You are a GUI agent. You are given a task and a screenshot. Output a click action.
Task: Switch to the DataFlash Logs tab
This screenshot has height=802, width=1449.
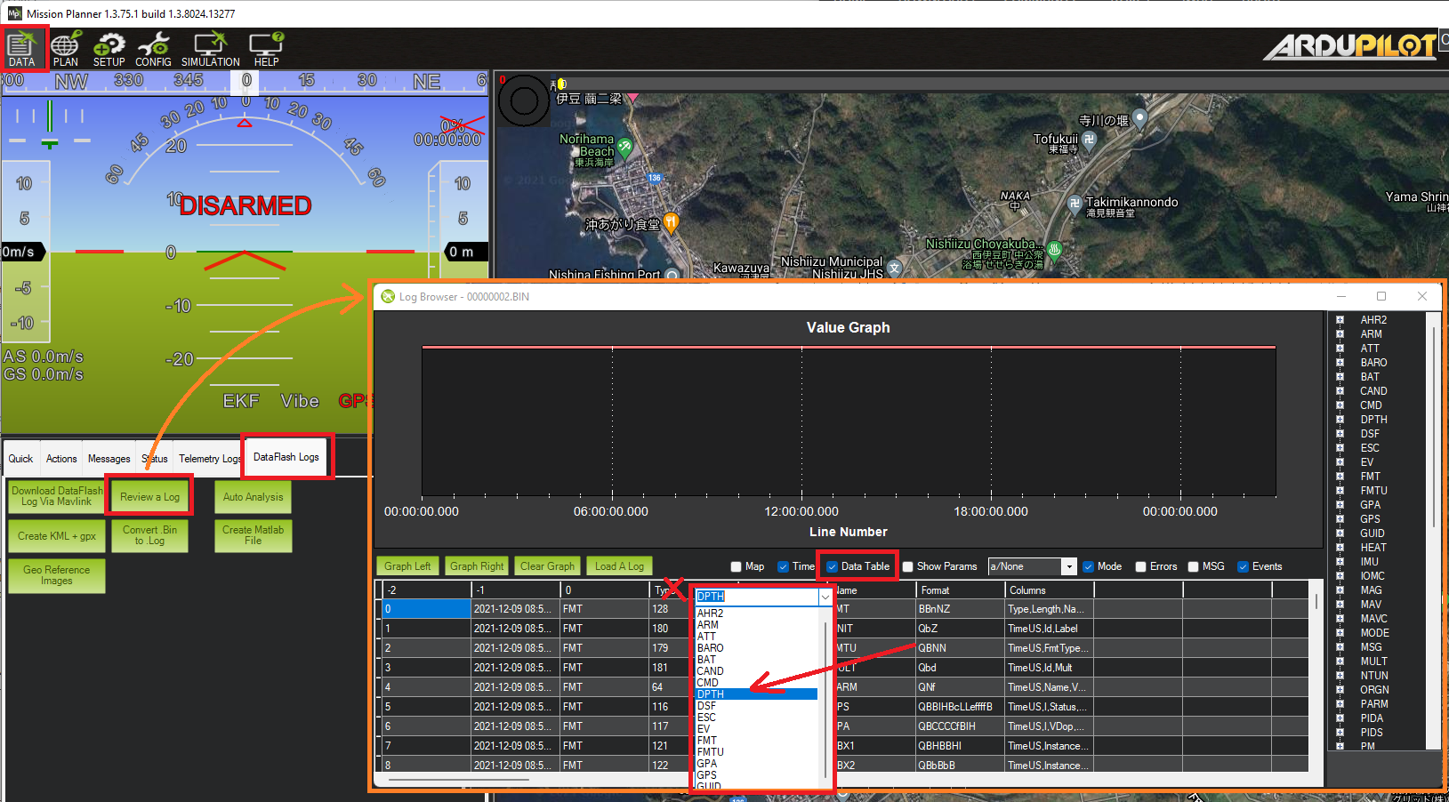pos(286,457)
